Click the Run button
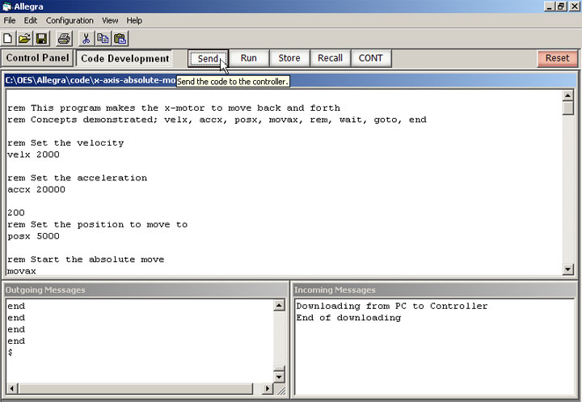 pos(248,58)
